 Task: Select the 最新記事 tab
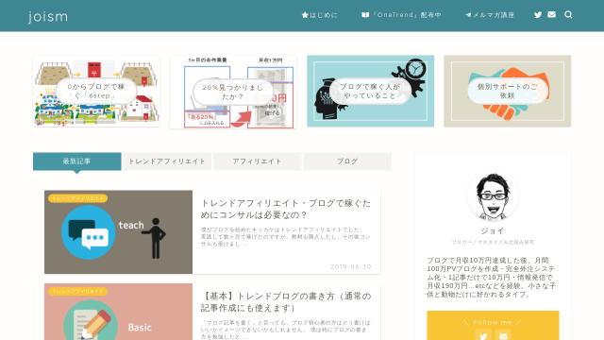77,161
